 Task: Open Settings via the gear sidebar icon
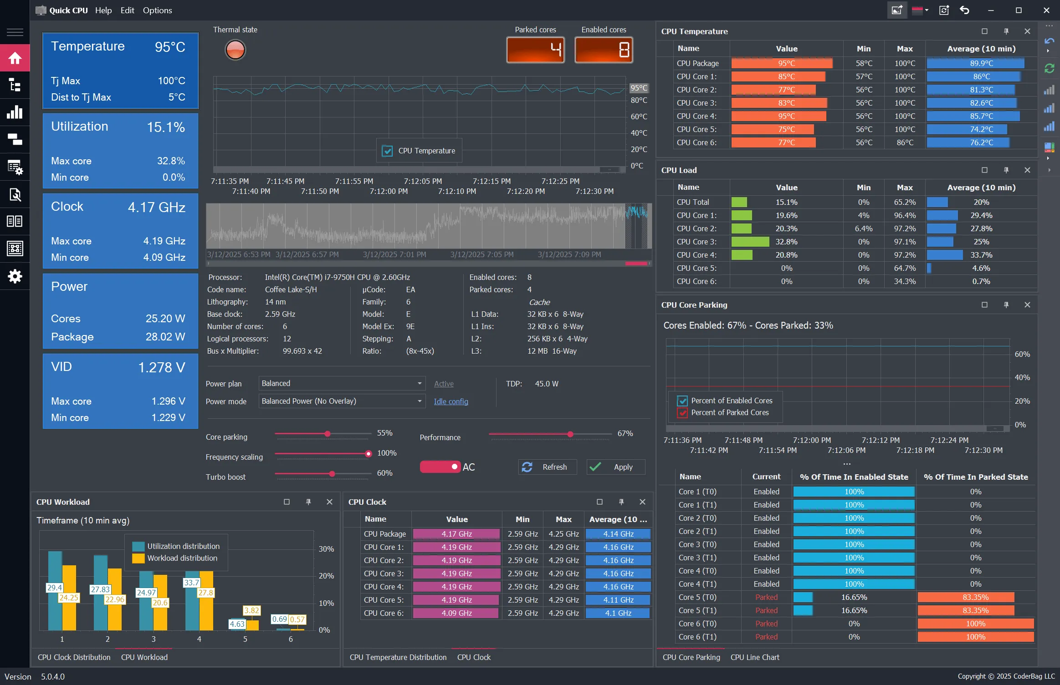[15, 276]
